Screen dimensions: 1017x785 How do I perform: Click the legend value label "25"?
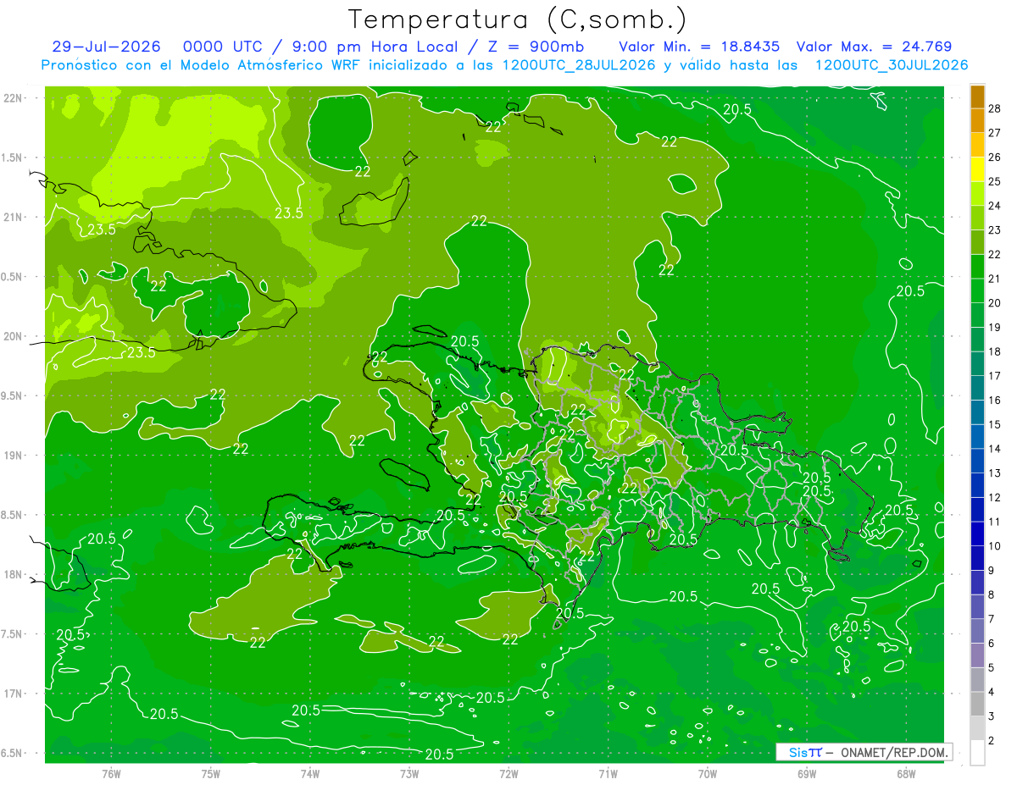point(995,181)
